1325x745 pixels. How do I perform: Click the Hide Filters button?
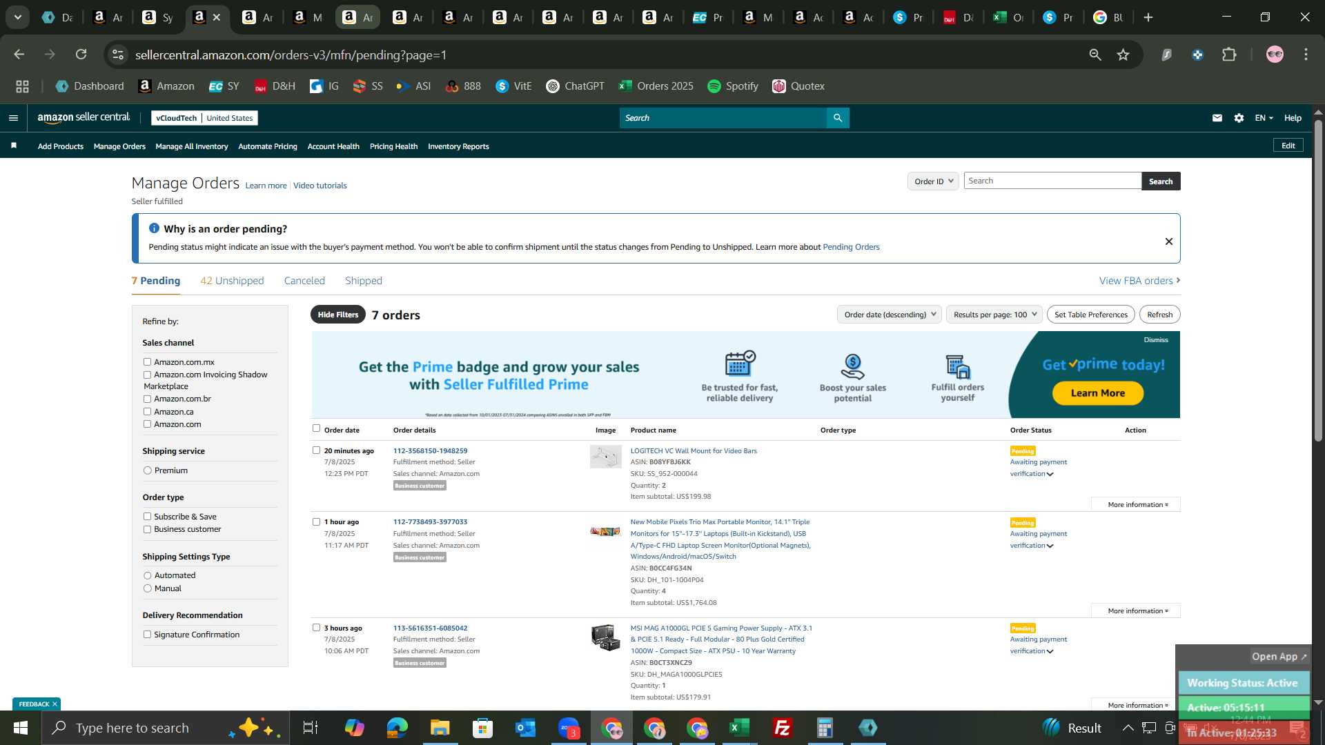(x=338, y=315)
